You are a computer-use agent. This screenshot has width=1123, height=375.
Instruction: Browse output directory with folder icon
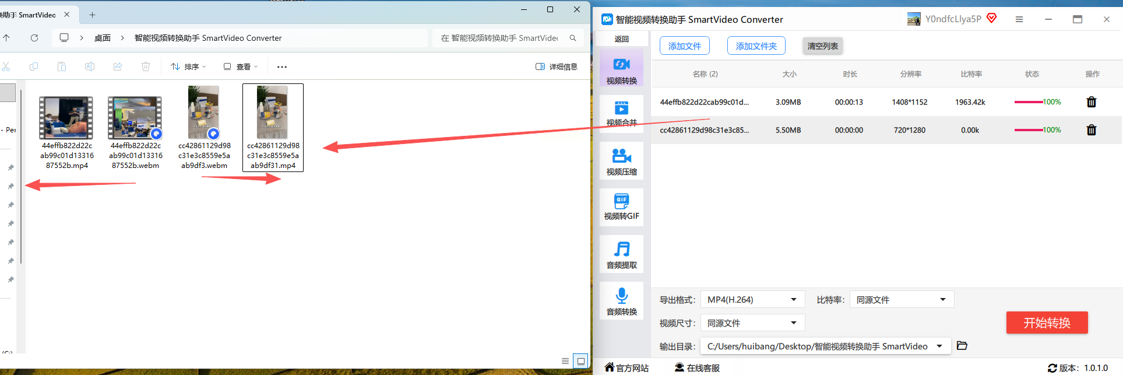962,346
